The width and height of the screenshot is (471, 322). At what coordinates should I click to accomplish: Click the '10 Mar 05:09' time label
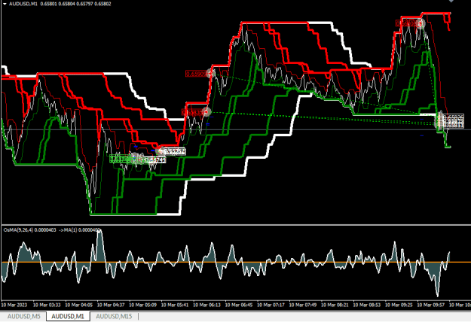pyautogui.click(x=142, y=305)
